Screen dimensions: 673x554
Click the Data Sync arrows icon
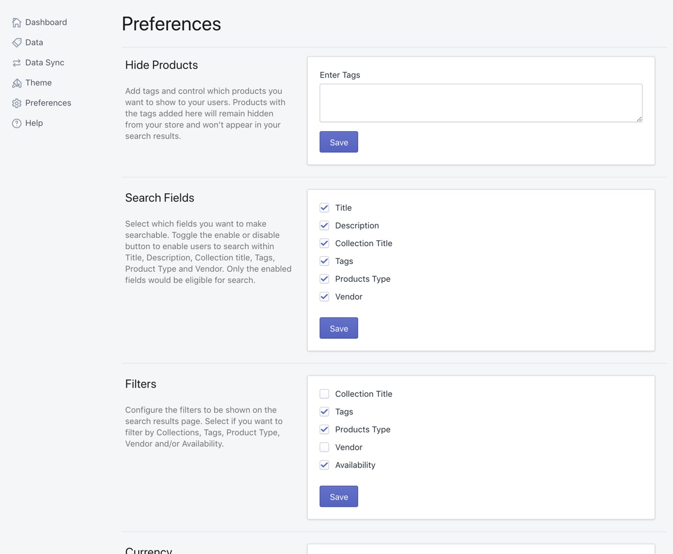point(17,63)
